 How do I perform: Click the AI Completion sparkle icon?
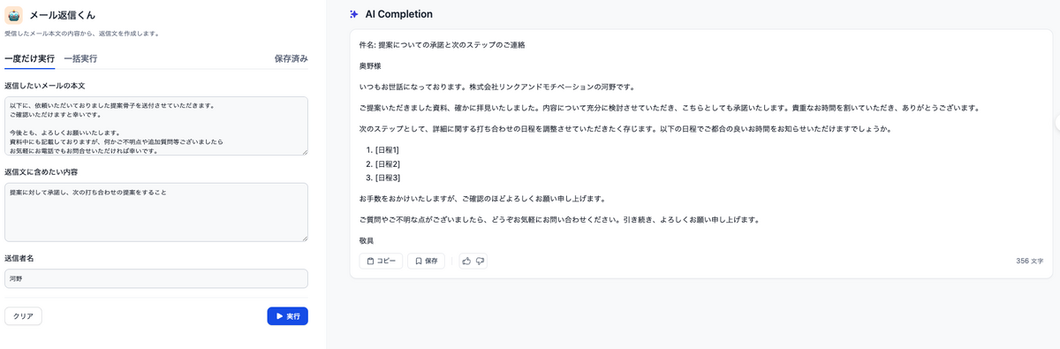(x=354, y=14)
